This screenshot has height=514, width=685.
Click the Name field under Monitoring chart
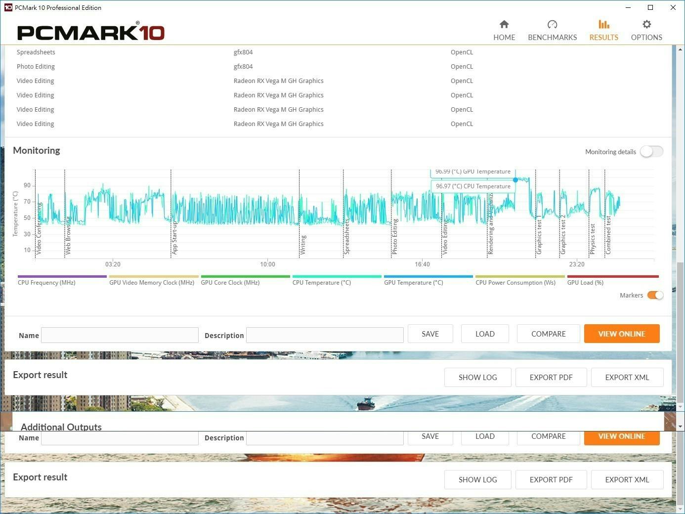point(120,335)
